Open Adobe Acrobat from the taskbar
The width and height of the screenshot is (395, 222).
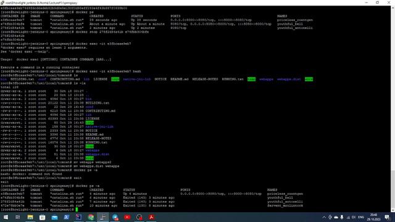[x=151, y=217]
